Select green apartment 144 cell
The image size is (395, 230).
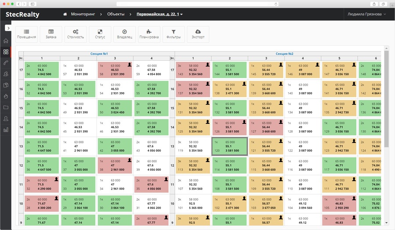click(230, 70)
